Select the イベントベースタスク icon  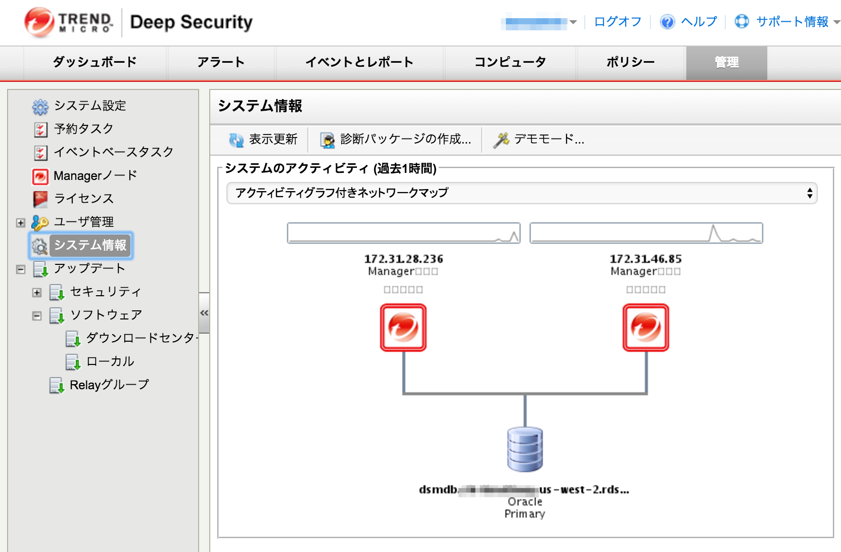point(39,152)
